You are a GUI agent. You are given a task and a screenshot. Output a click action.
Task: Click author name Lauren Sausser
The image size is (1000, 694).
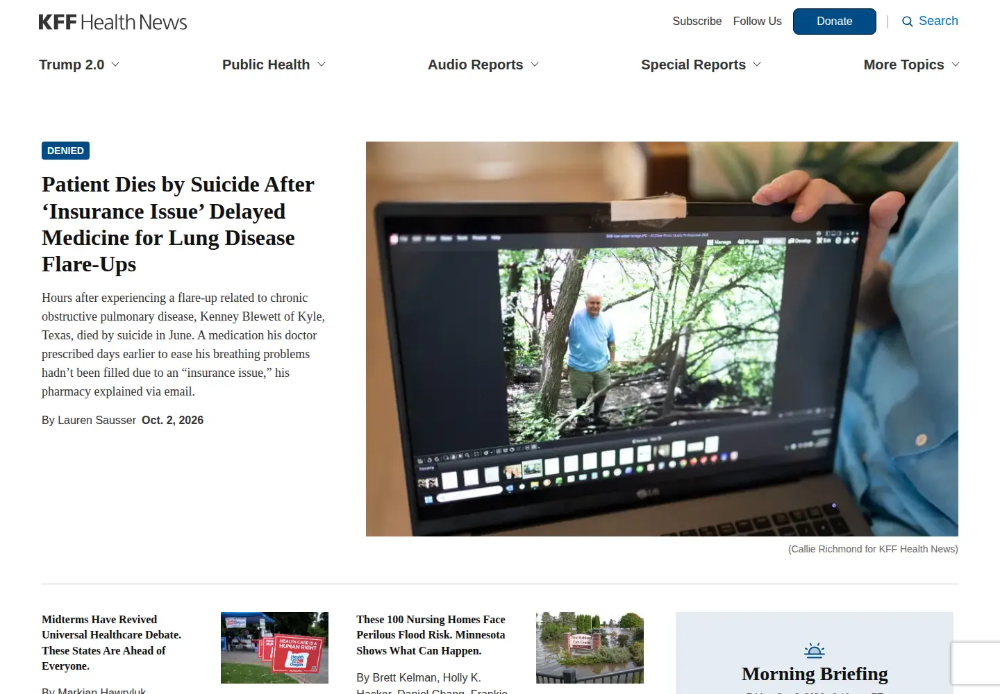tap(97, 420)
